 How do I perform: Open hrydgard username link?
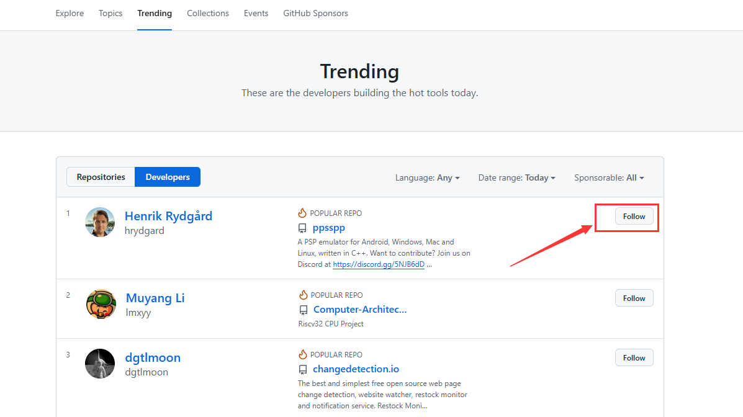click(145, 231)
